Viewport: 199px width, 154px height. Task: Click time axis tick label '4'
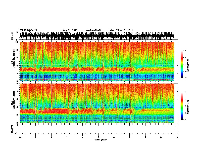coord(83,137)
